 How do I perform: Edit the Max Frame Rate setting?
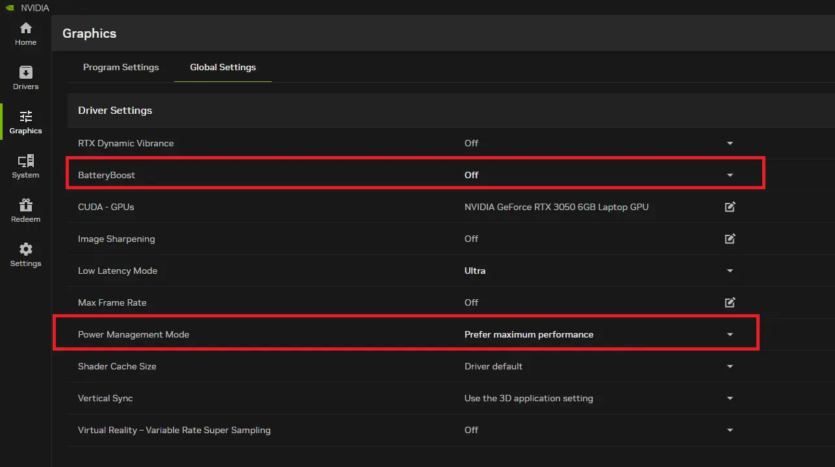point(730,302)
